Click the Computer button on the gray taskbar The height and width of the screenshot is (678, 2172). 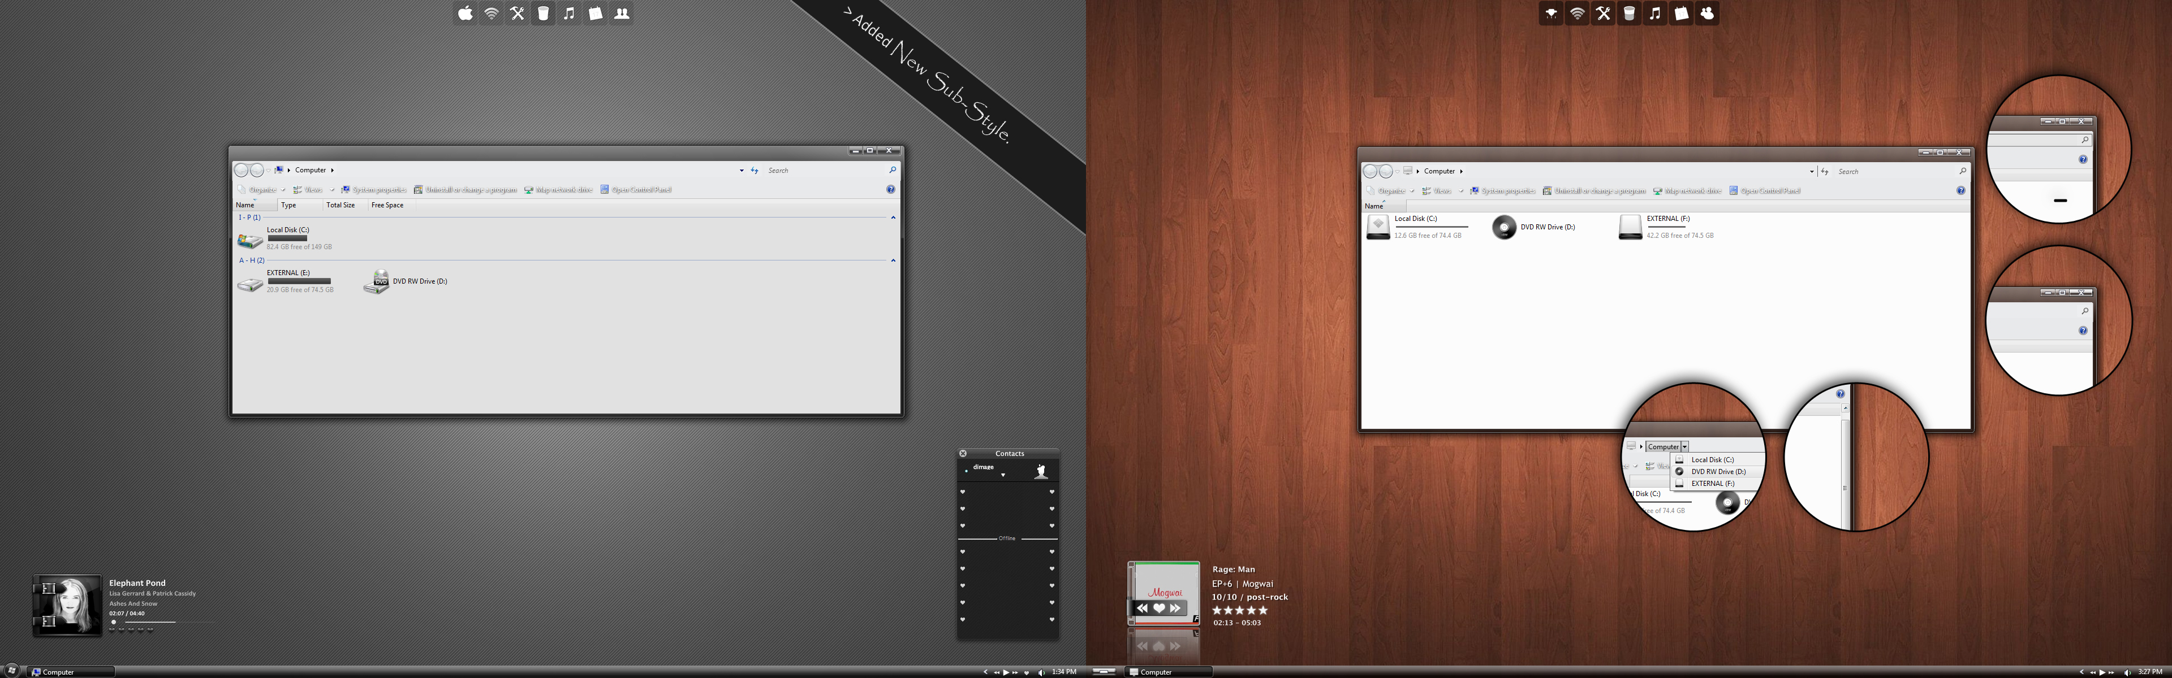click(71, 672)
